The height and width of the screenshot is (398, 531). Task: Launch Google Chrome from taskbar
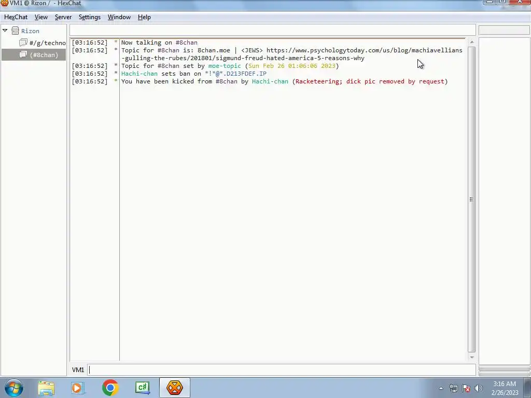click(x=110, y=388)
